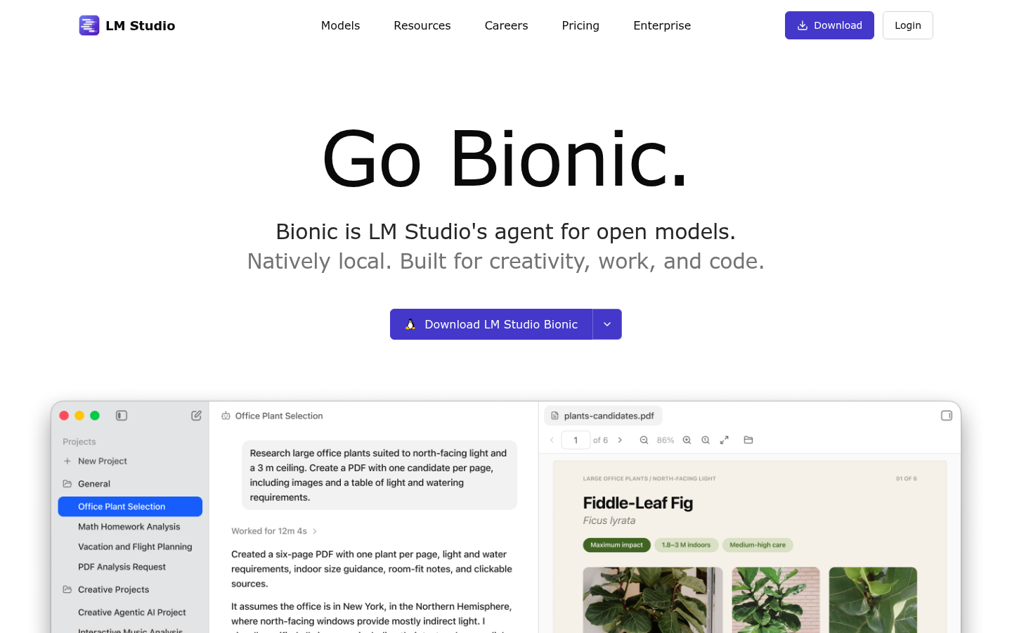Viewport: 1012px width, 633px height.
Task: Open the Math Homework Analysis chat
Action: (129, 527)
